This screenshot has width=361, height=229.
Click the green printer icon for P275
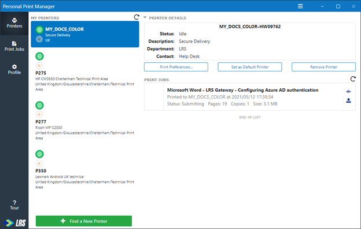39,56
